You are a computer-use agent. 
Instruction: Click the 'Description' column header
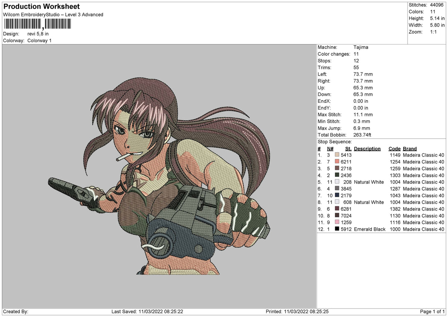[x=367, y=149]
